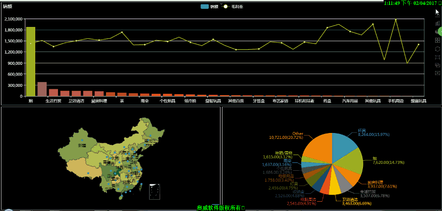Toggle the 销额 series in the legend
Image resolution: width=442 pixels, height=211 pixels.
(209, 6)
